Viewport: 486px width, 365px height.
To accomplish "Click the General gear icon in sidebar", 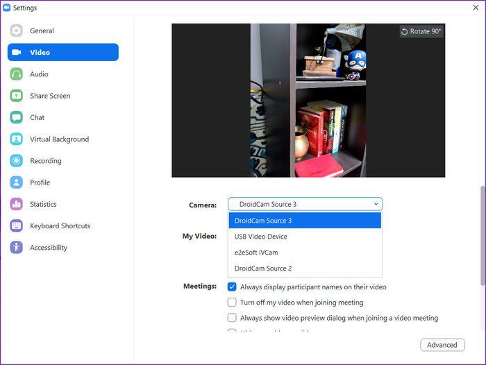I will coord(16,31).
